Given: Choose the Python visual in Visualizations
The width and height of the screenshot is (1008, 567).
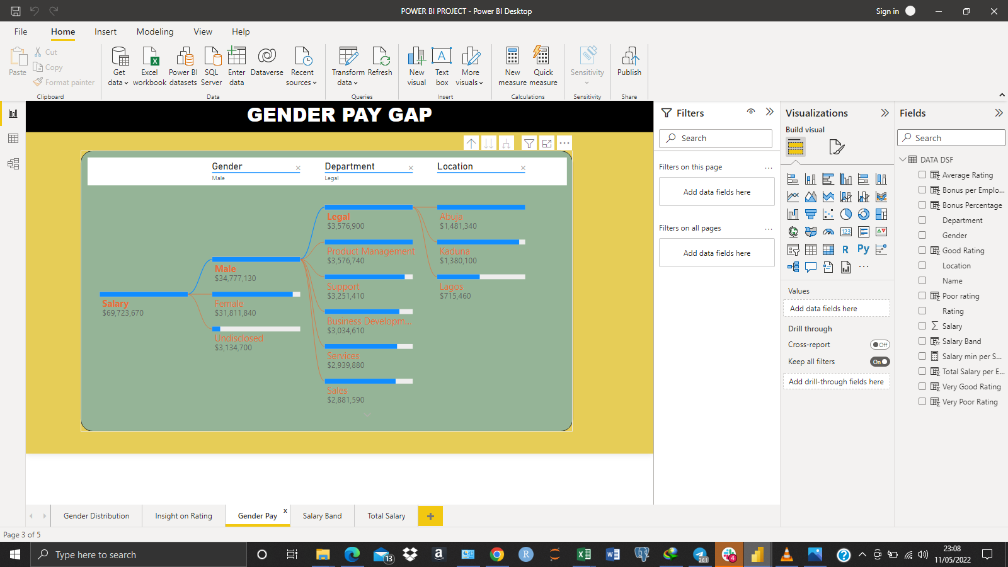Looking at the screenshot, I should coord(863,249).
